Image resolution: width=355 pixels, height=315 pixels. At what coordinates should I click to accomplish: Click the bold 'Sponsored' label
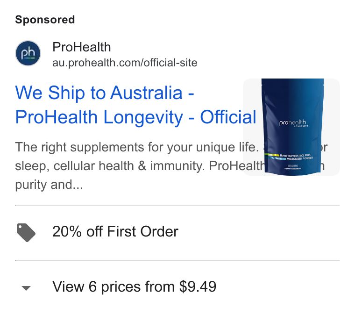click(45, 20)
